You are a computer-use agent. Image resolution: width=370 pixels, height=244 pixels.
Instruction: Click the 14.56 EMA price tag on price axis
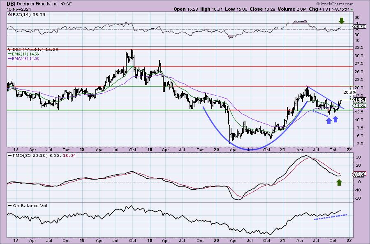click(360, 106)
